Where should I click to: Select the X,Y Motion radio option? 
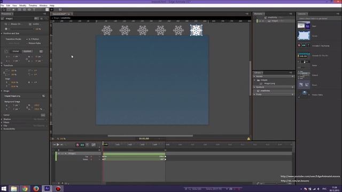27,39
